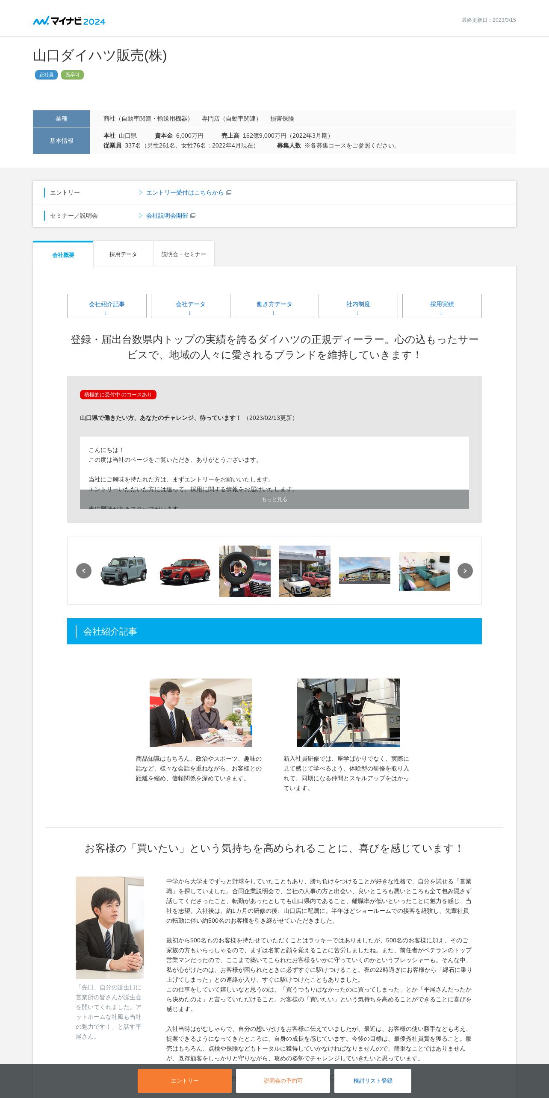Click the orange エントリー button
The image size is (549, 1098).
185,1081
